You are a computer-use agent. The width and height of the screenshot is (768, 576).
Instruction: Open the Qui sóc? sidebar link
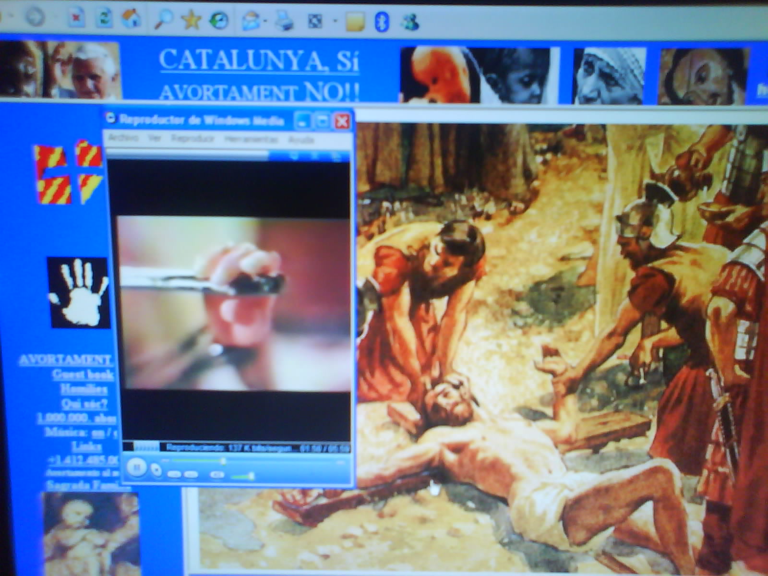84,404
